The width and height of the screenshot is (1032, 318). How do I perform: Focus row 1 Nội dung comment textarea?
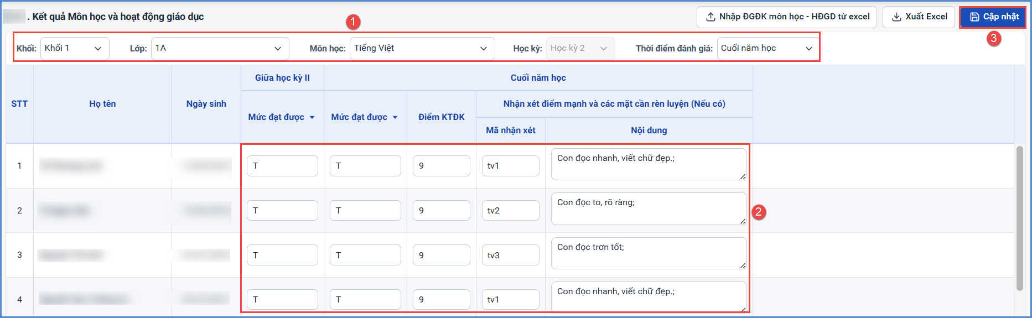[649, 164]
